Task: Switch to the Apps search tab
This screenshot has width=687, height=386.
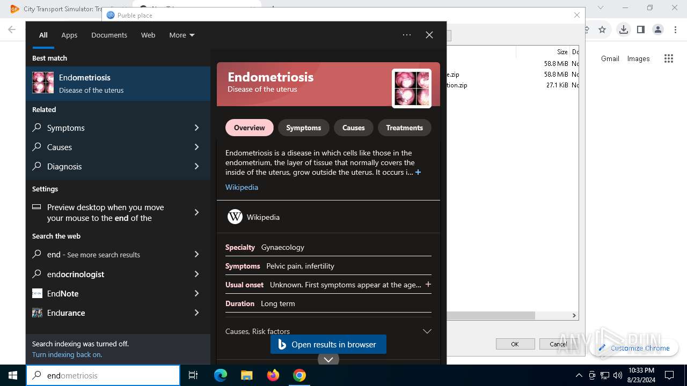Action: coord(69,35)
